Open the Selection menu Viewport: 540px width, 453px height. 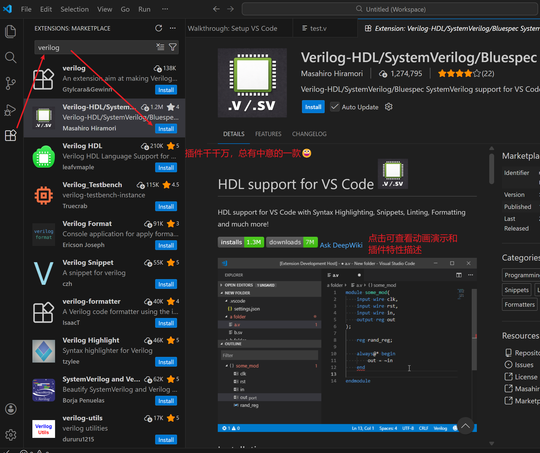coord(74,9)
